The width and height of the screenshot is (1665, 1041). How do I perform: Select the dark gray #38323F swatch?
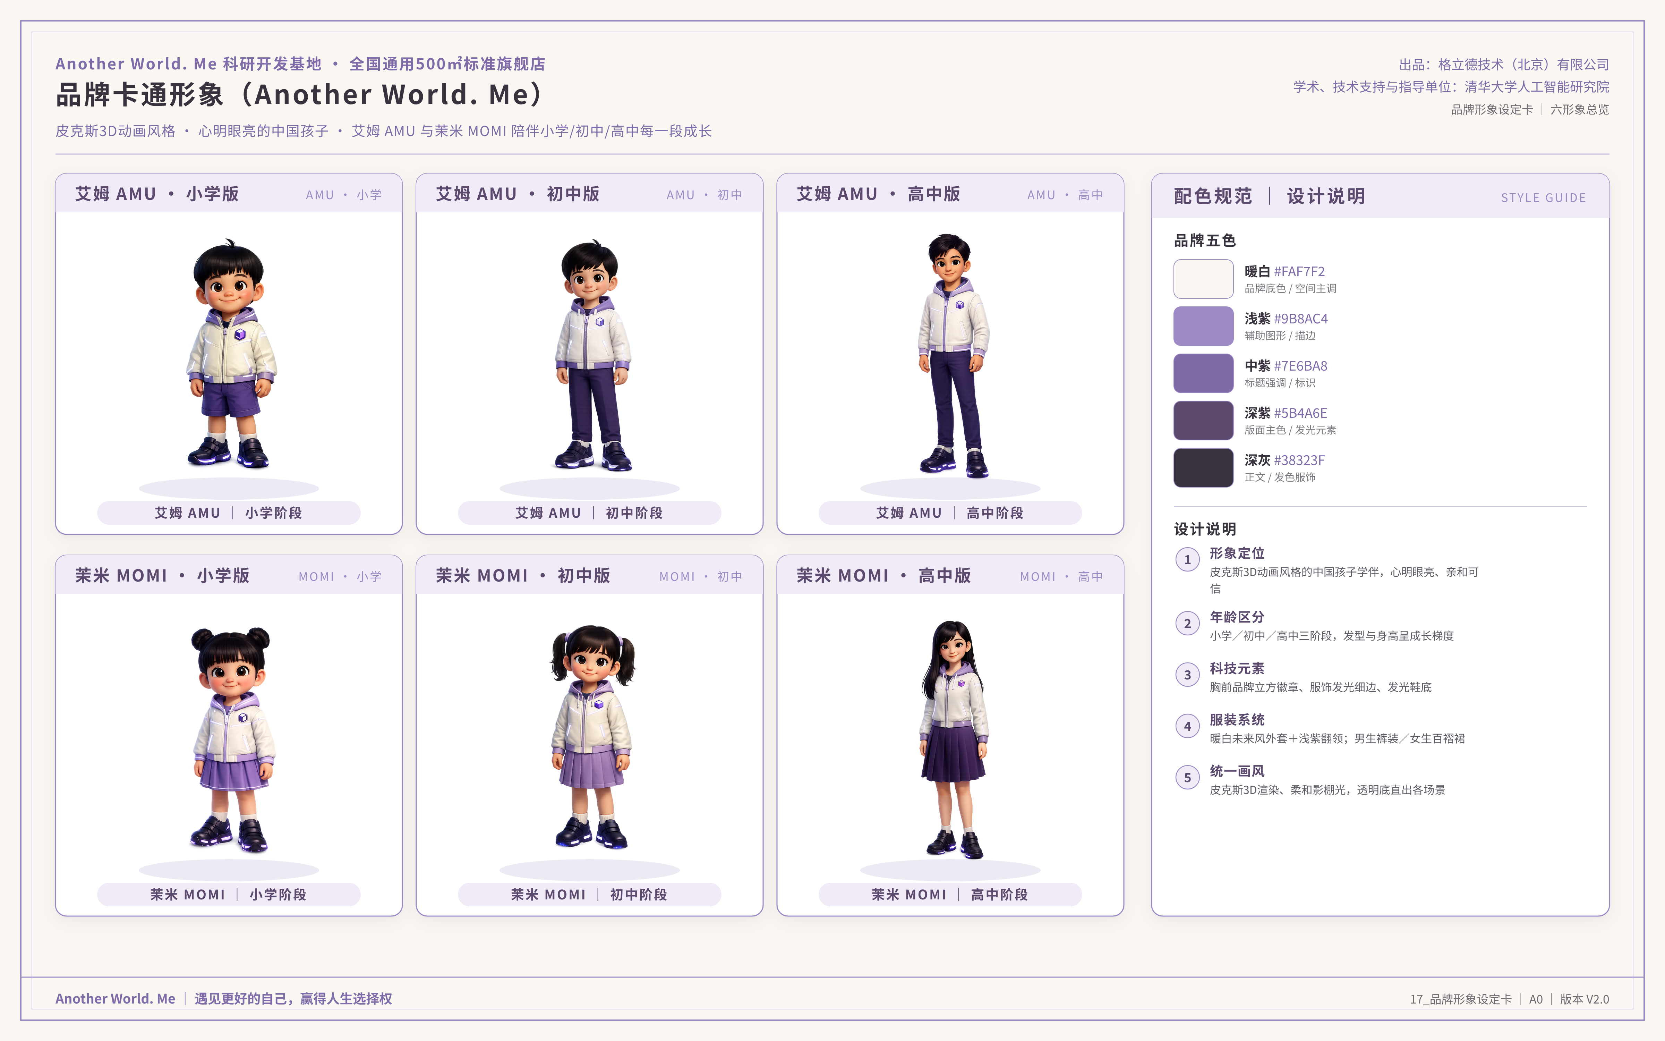tap(1203, 467)
